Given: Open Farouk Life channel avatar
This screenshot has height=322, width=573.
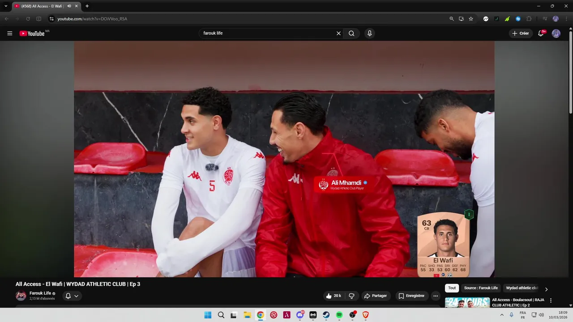Looking at the screenshot, I should (x=21, y=296).
